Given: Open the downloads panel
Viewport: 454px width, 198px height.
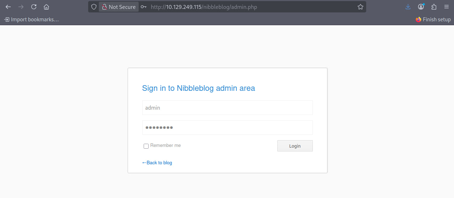Looking at the screenshot, I should (408, 7).
